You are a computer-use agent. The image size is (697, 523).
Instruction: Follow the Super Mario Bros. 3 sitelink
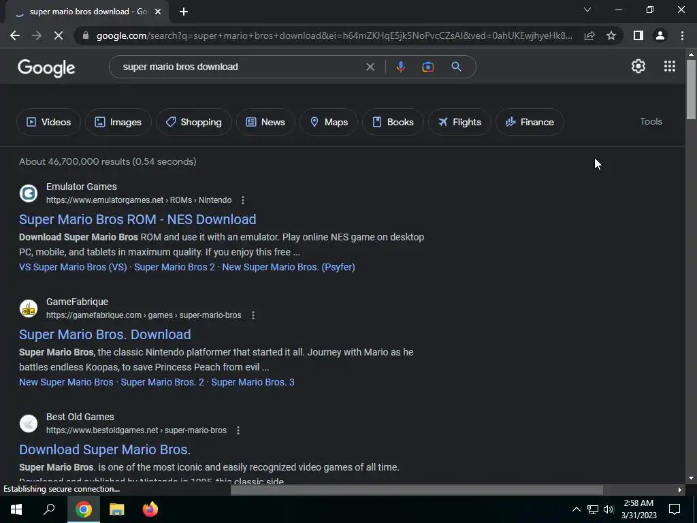[x=253, y=382]
